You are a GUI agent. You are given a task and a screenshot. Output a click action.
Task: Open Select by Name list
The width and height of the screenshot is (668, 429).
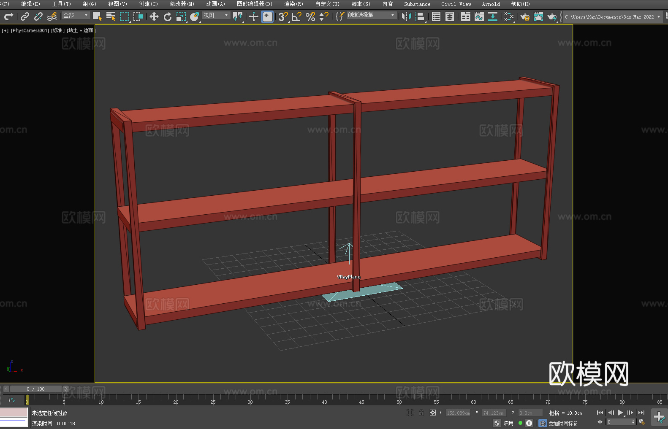[x=111, y=16]
